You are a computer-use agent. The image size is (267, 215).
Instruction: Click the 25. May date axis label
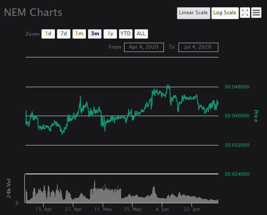click(x=132, y=209)
